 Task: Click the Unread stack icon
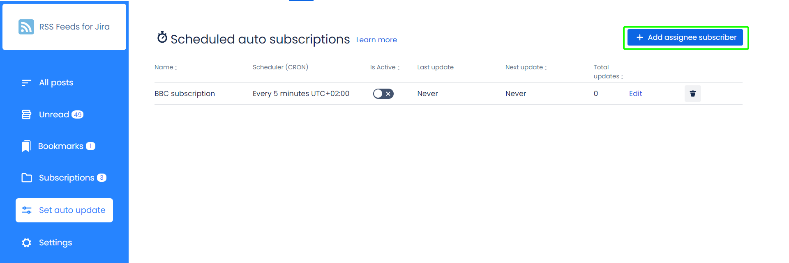tap(26, 114)
